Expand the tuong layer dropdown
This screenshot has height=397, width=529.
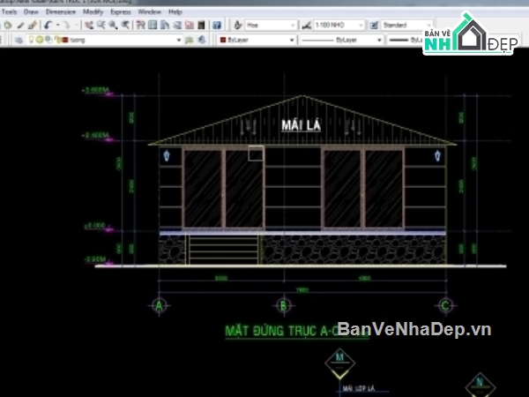178,40
